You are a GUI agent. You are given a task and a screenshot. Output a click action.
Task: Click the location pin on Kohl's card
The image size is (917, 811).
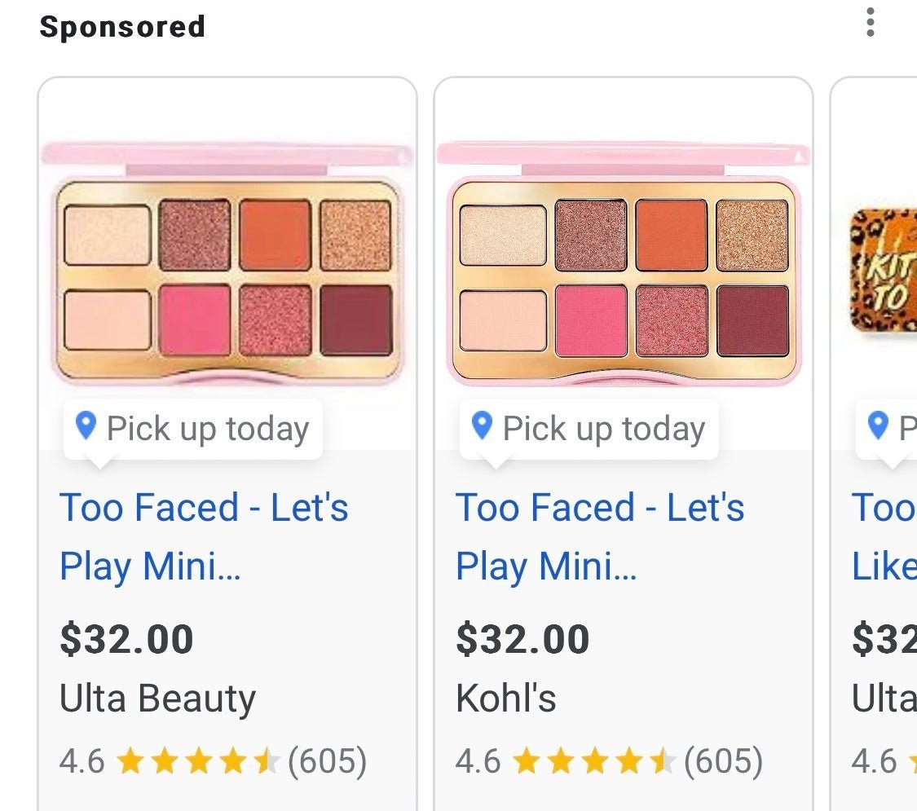pyautogui.click(x=482, y=425)
